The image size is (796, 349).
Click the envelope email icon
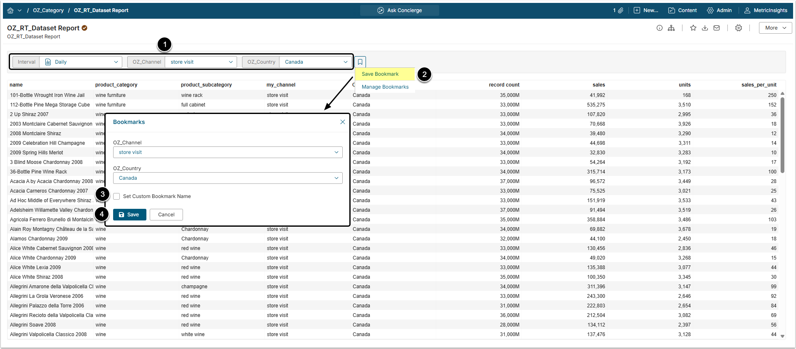pyautogui.click(x=717, y=28)
